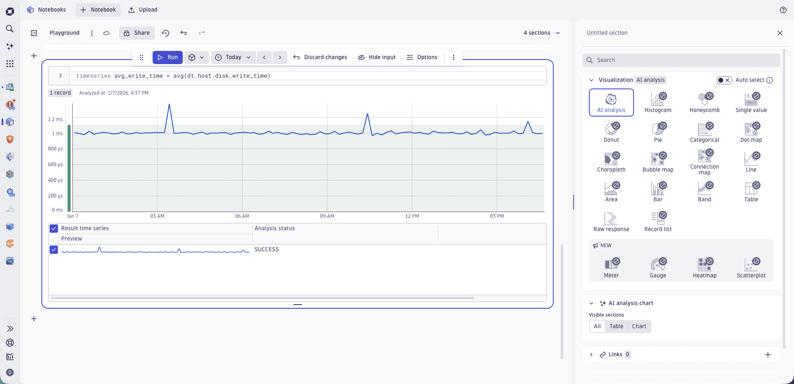
Task: Select the new Heatmap visualization
Action: coord(705,267)
